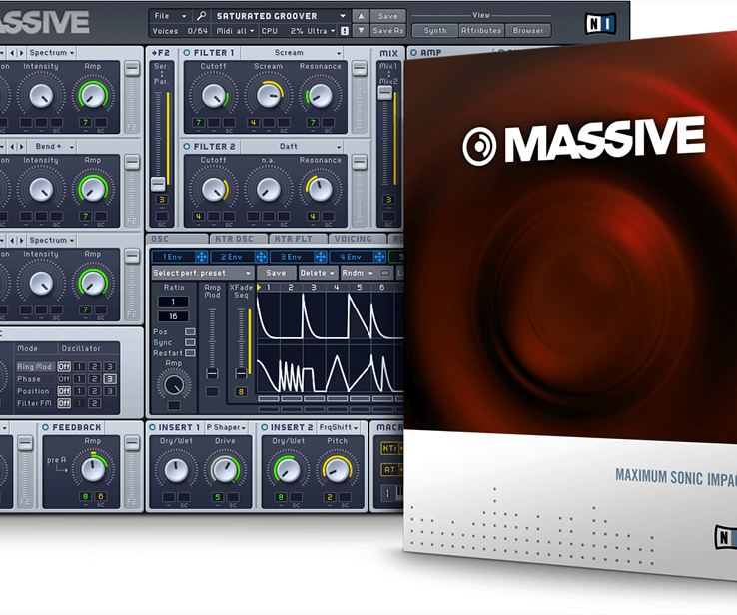Click the Filter 1 Resonance knob

click(320, 96)
